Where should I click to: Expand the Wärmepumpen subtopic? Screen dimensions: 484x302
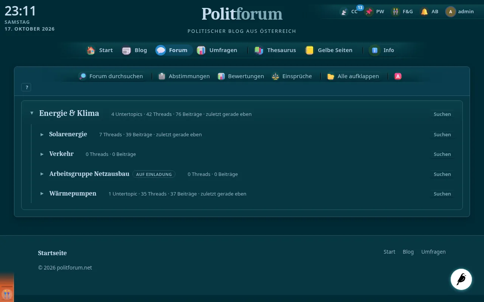click(42, 194)
